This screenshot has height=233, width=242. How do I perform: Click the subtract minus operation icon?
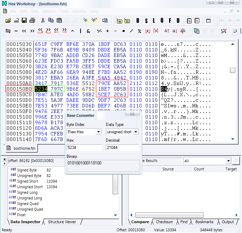tap(115, 31)
